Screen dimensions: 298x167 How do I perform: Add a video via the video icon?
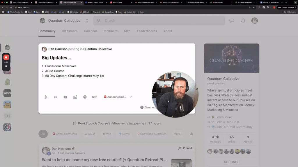pos(65,97)
